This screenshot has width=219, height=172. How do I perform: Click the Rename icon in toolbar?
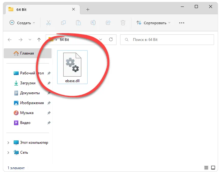tap(93, 23)
